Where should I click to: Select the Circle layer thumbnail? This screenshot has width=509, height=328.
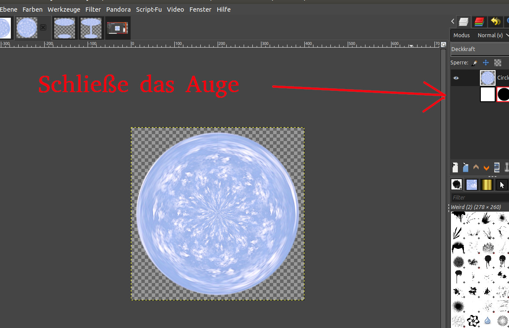(488, 78)
